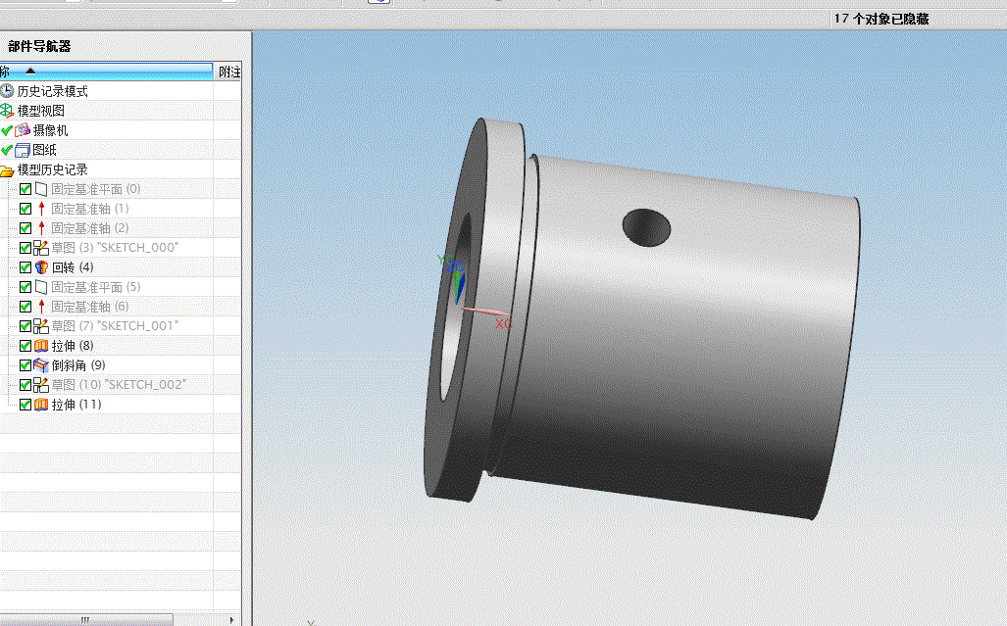Screen dimensions: 1007x626
Task: Click the small hole on the cylinder
Action: coord(647,227)
